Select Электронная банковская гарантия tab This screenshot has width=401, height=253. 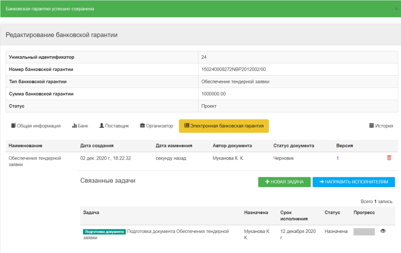point(224,126)
